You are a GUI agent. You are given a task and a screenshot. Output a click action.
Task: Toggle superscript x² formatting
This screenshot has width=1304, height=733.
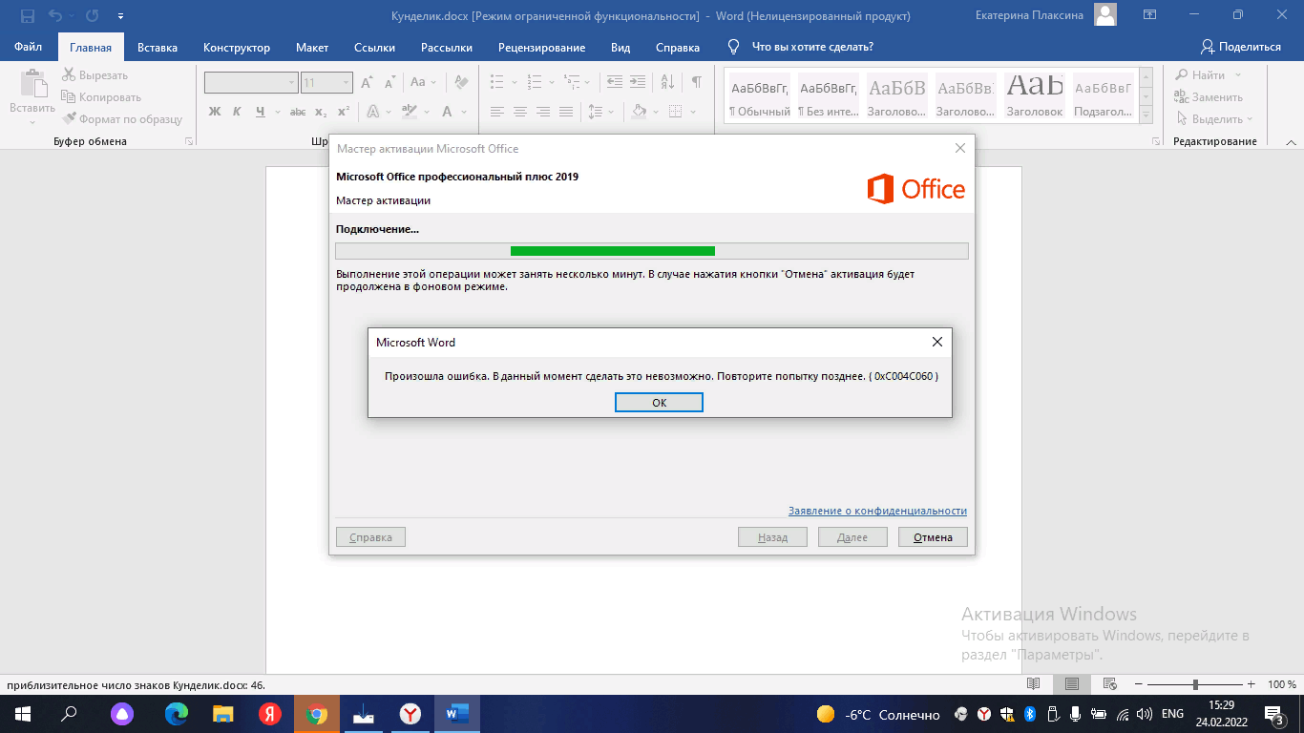point(344,112)
